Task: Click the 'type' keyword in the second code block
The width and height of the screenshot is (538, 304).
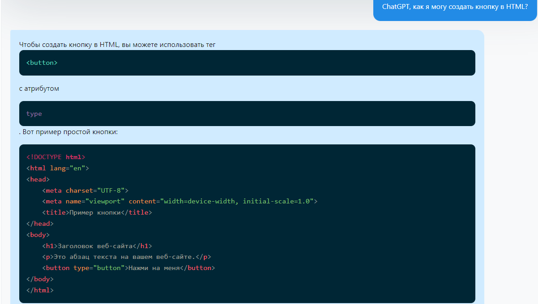Action: tap(34, 114)
